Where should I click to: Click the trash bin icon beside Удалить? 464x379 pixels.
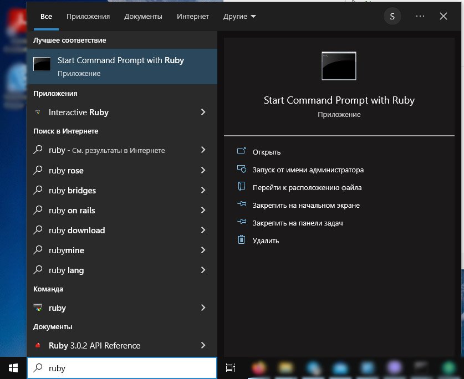click(x=242, y=239)
